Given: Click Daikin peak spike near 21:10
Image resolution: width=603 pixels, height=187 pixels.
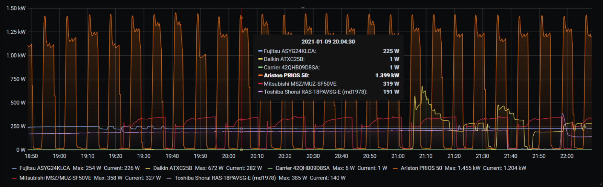Looking at the screenshot, I should click(422, 87).
